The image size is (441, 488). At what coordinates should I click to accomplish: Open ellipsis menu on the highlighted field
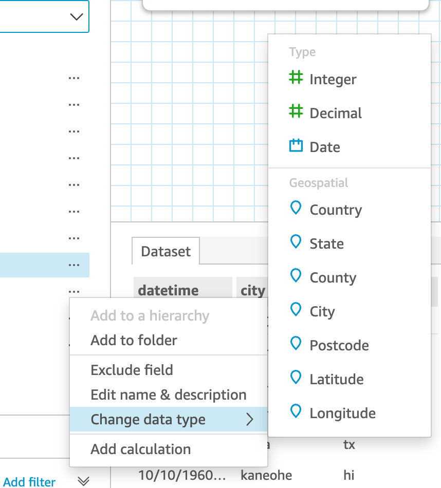[74, 265]
